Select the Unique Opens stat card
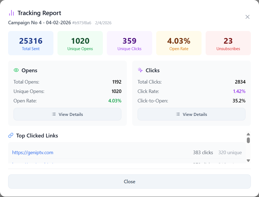The width and height of the screenshot is (259, 197). [x=80, y=43]
